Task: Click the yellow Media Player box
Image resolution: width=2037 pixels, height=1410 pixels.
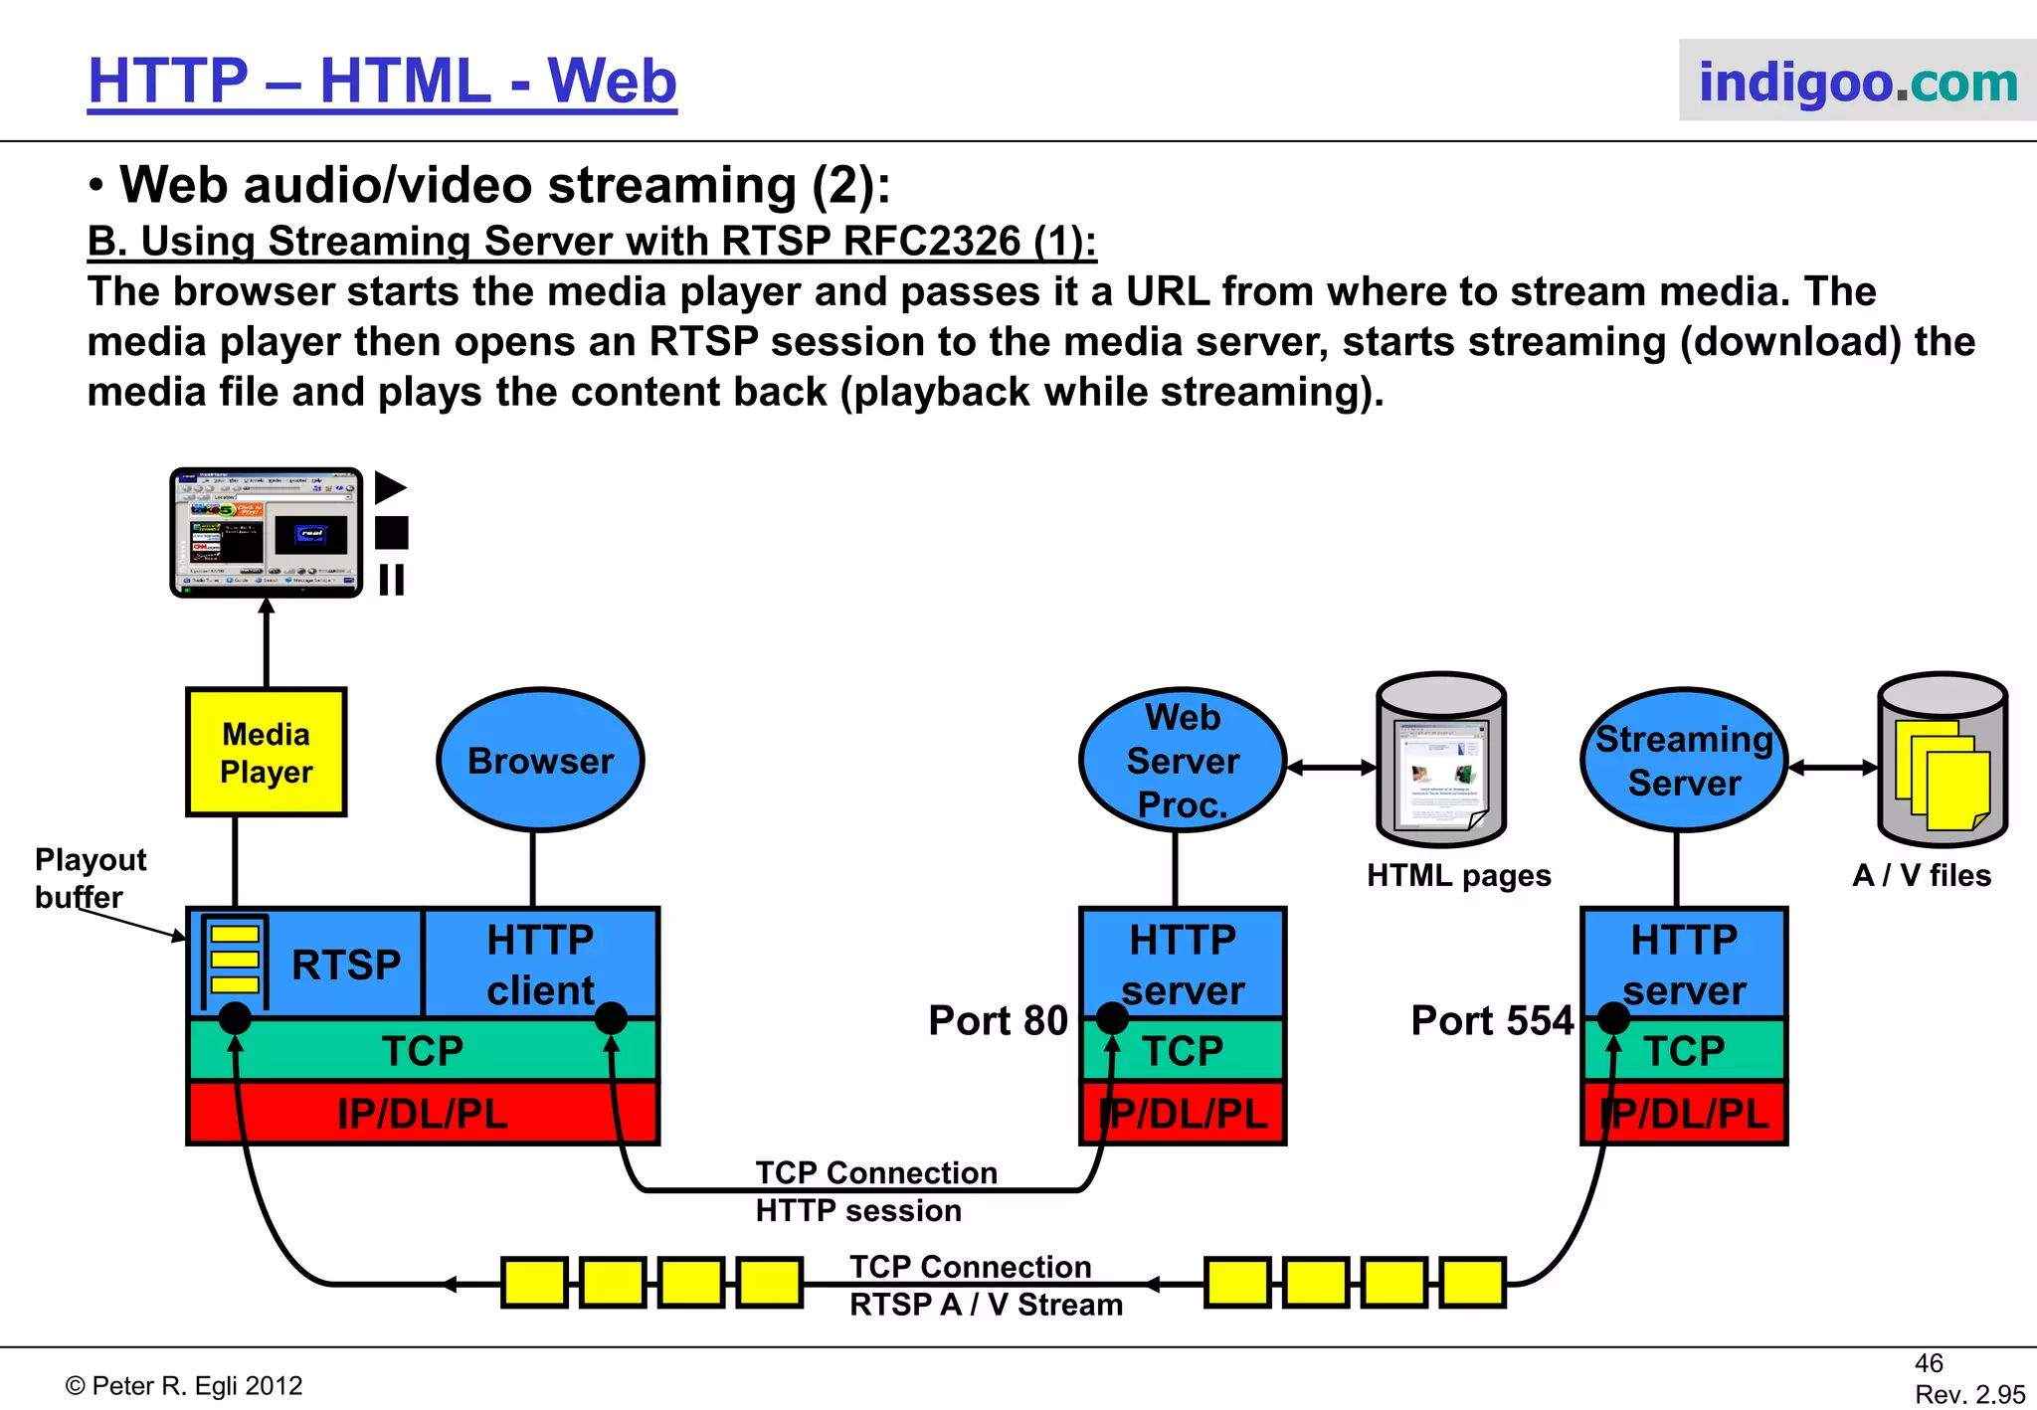Action: click(x=267, y=753)
